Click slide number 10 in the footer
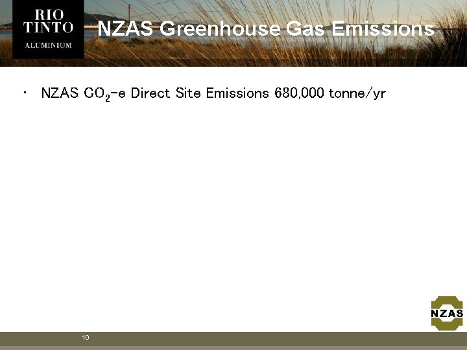Image resolution: width=467 pixels, height=350 pixels. coord(86,338)
